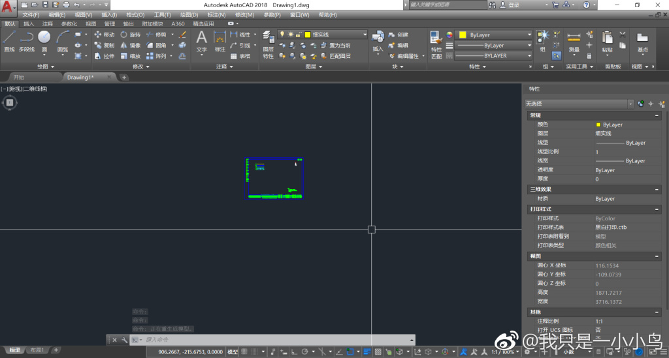The width and height of the screenshot is (669, 358).
Task: Select the 圆弧 (Arc) tool
Action: point(62,41)
